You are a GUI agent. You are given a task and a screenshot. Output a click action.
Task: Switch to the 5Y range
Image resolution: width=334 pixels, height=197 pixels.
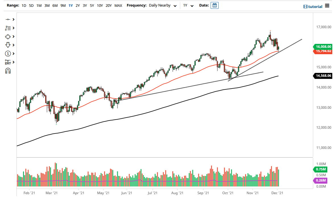pyautogui.click(x=92, y=5)
